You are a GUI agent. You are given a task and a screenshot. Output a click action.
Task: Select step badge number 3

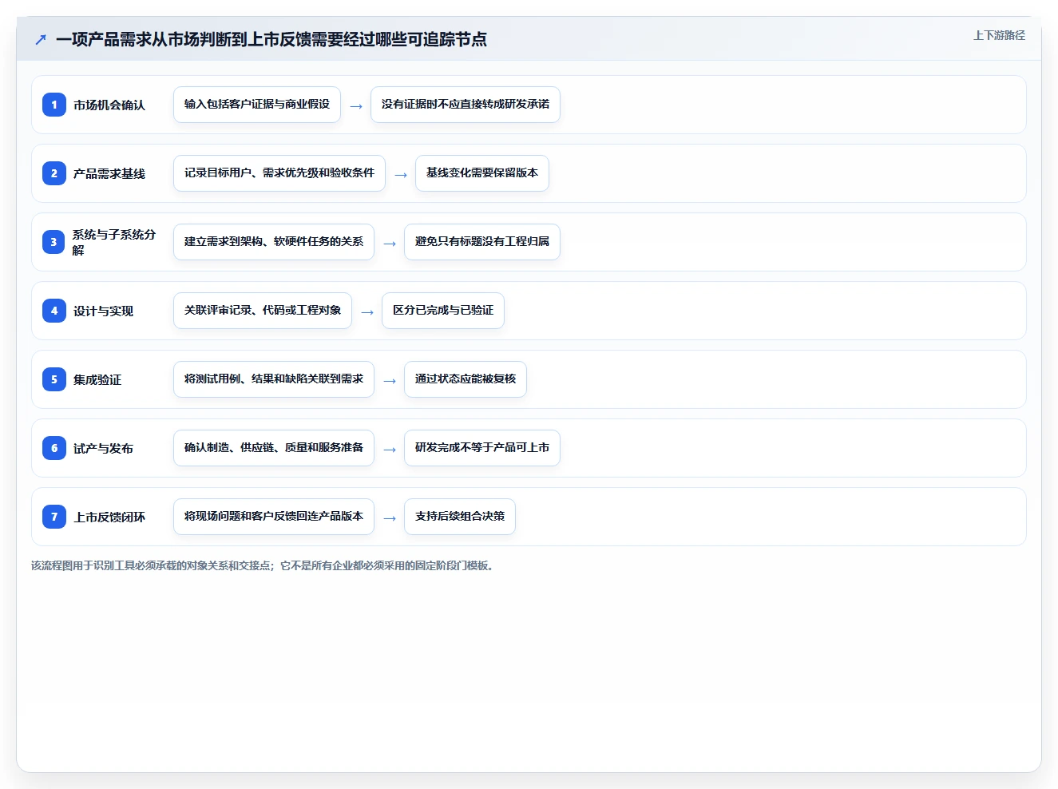click(54, 242)
